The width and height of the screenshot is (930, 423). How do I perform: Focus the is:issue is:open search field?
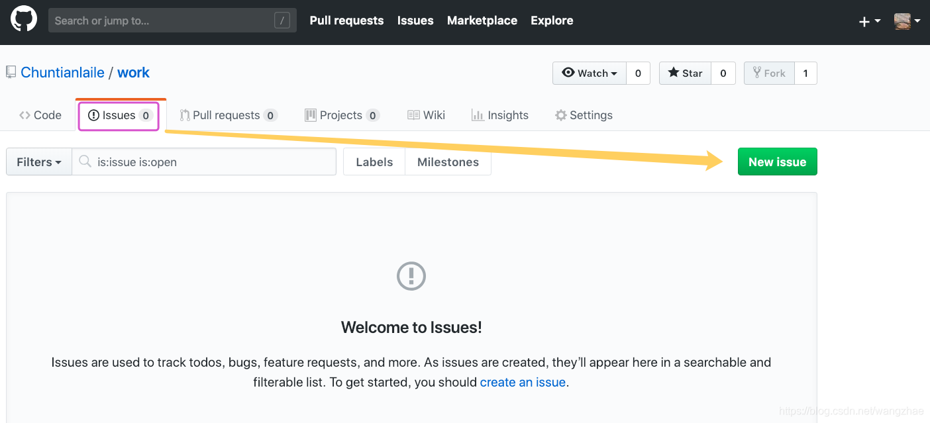click(204, 162)
